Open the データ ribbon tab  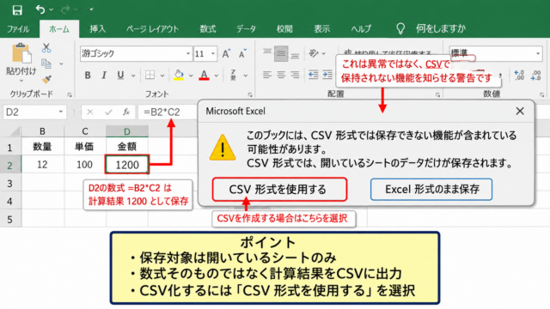point(246,28)
